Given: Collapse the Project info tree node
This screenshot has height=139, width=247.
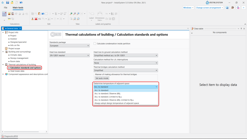Looking at the screenshot, I should pos(3,32).
